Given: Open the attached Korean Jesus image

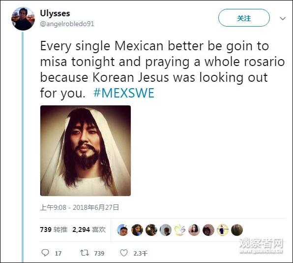Looking at the screenshot, I should click(x=86, y=151).
